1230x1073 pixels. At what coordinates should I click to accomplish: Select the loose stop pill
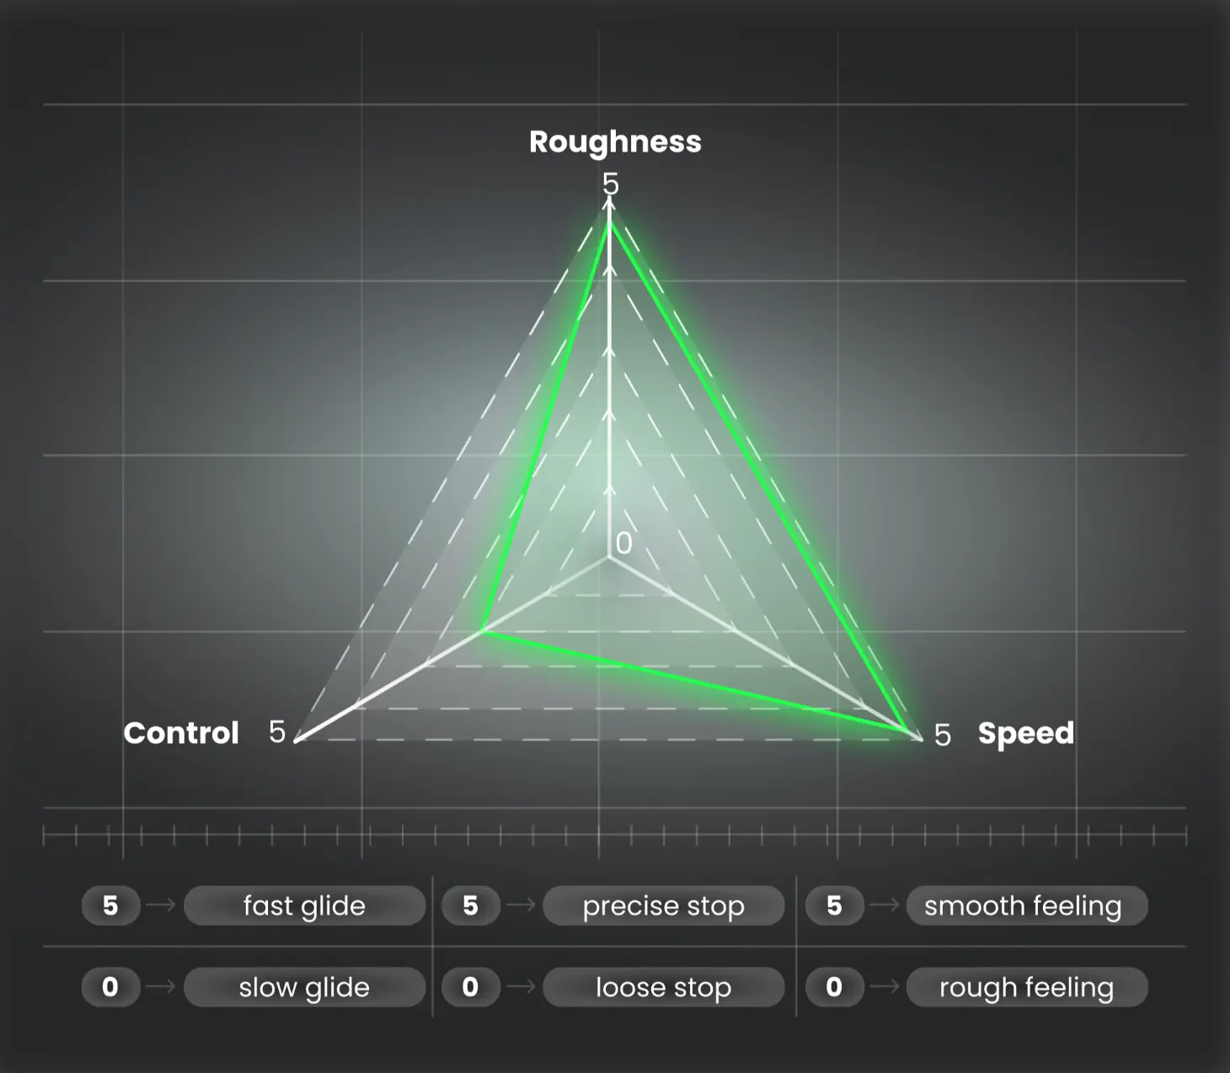pyautogui.click(x=663, y=986)
